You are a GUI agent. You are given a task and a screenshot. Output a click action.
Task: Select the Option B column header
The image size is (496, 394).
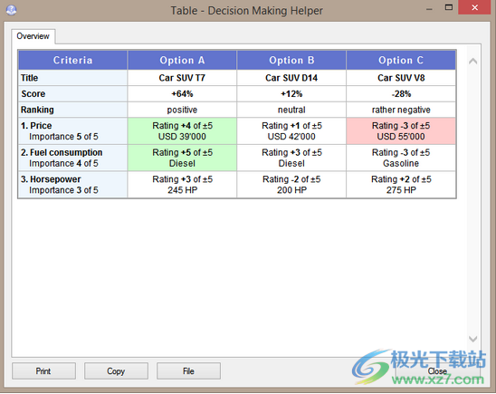[291, 60]
